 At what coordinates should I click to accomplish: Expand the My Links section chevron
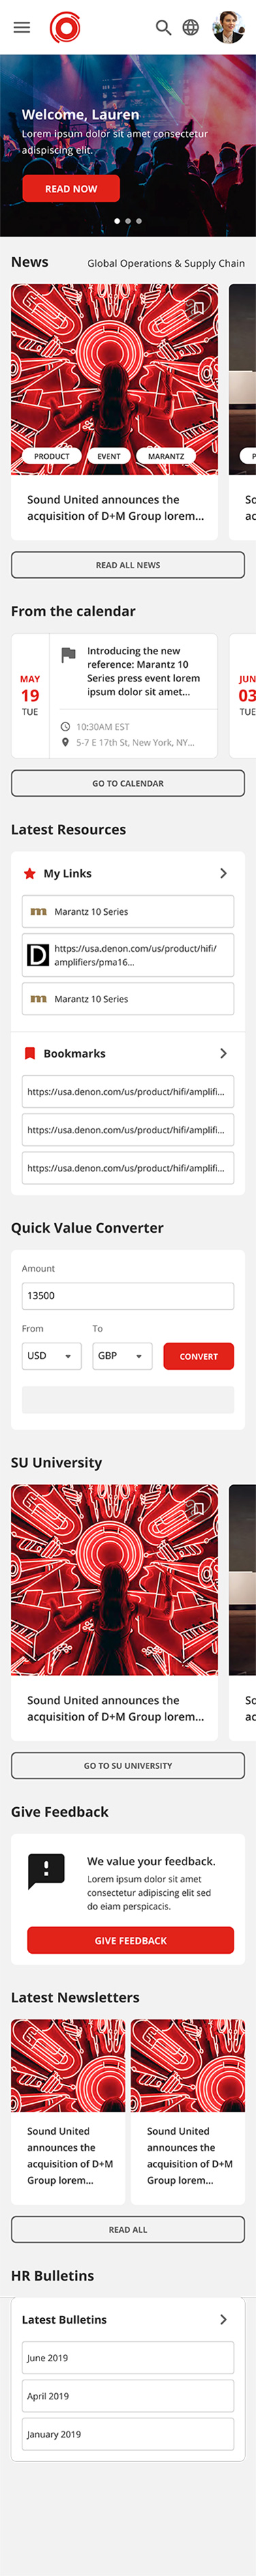pos(223,873)
